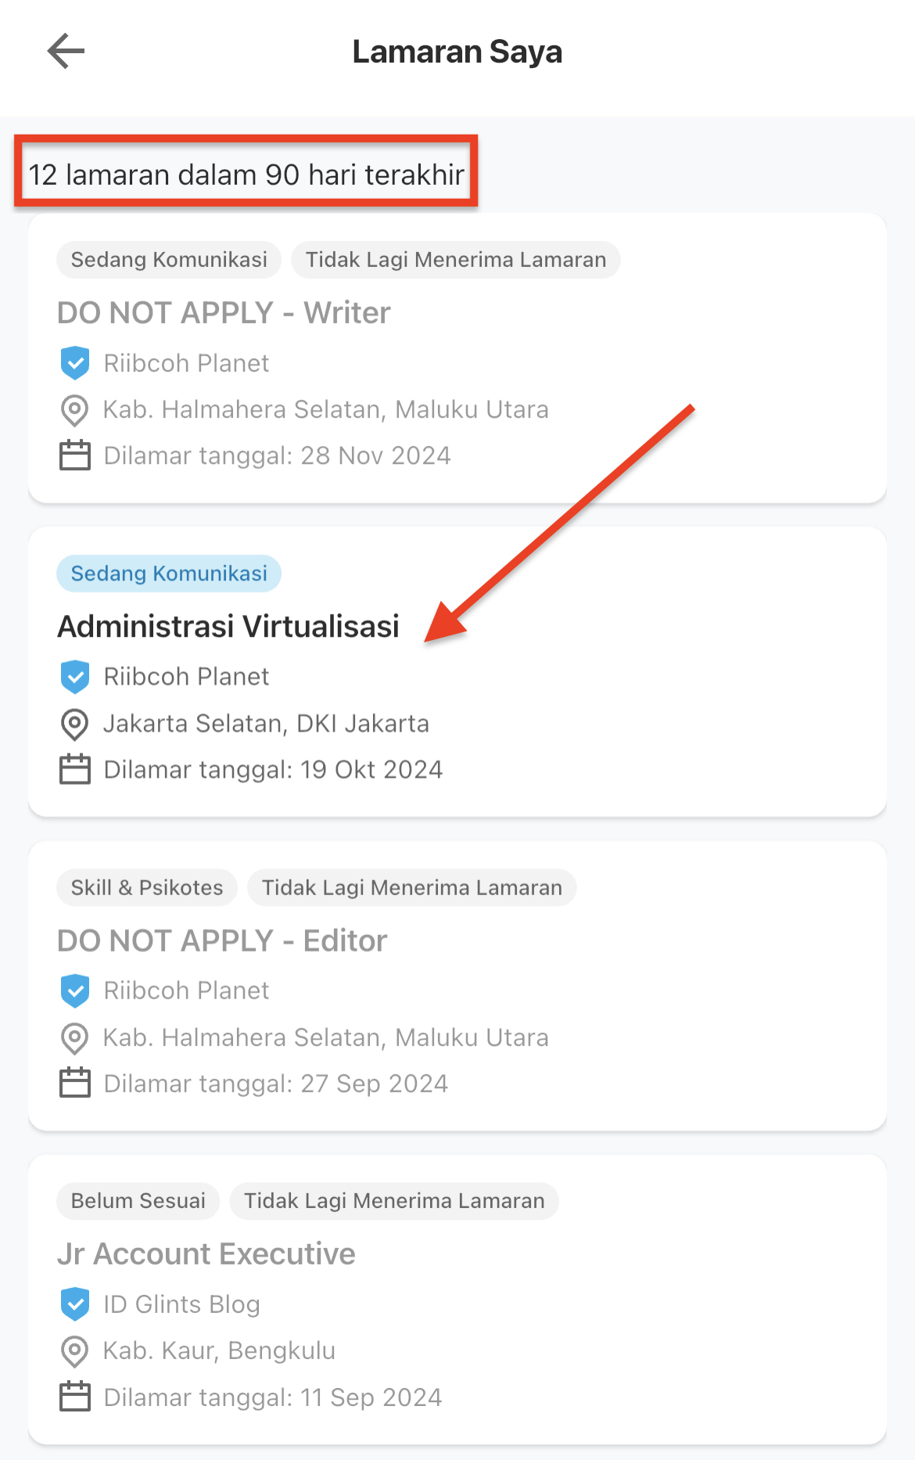Viewport: 915px width, 1460px height.
Task: Tap calendar icon beside 27 Sep 2024
Action: 75,1083
